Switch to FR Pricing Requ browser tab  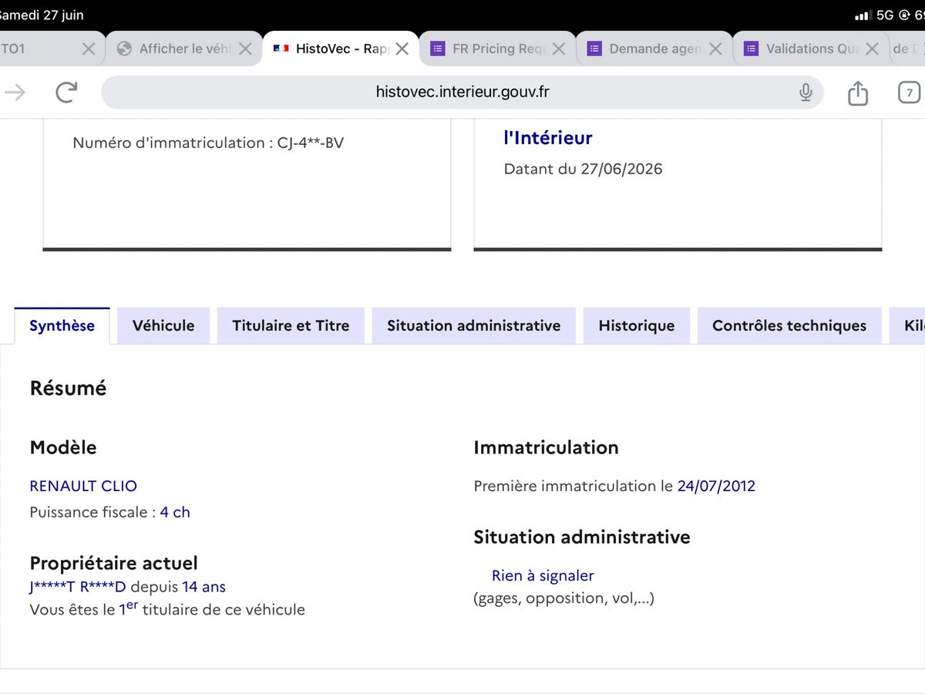pos(498,49)
